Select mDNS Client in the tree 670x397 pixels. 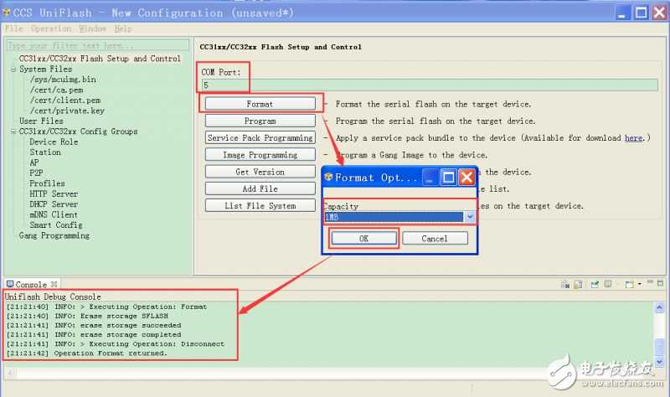(x=54, y=214)
